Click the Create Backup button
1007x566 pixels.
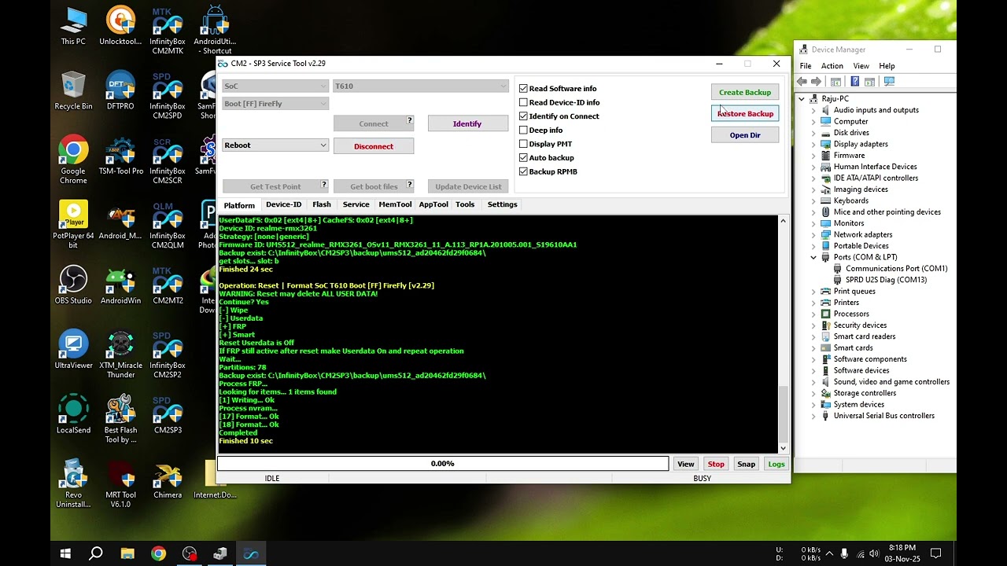pos(745,93)
